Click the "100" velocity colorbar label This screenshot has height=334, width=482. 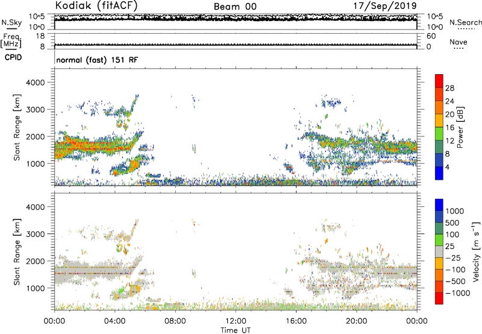coord(452,235)
